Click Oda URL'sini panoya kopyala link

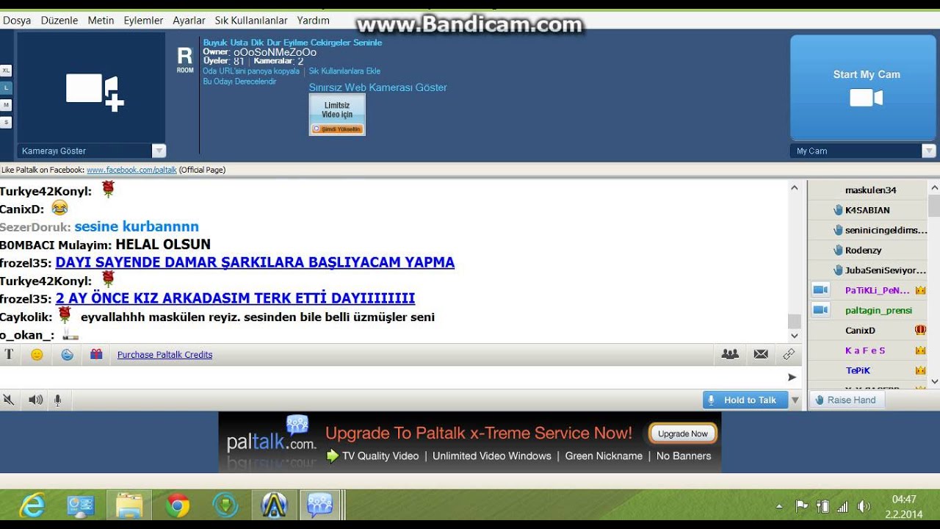(x=251, y=71)
